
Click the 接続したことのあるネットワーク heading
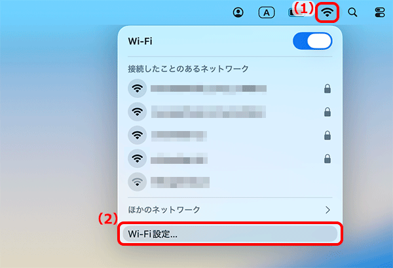pyautogui.click(x=188, y=69)
